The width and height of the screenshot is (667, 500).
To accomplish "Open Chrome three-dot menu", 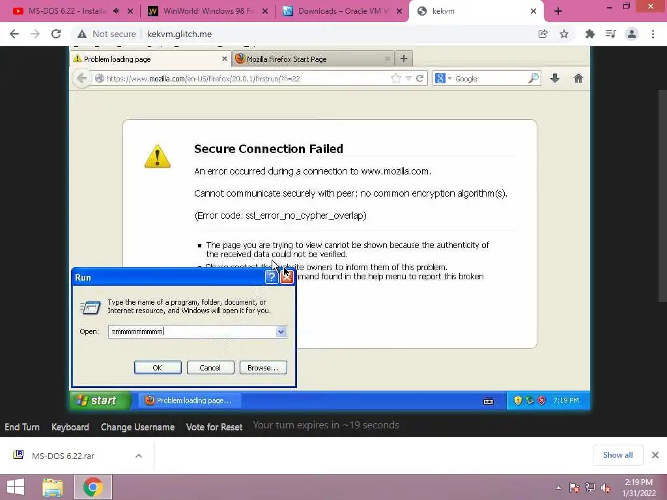I will point(653,34).
